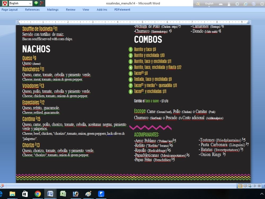This screenshot has height=199, width=265.
Task: Select Full Screen Reading view button
Action: tap(245, 186)
